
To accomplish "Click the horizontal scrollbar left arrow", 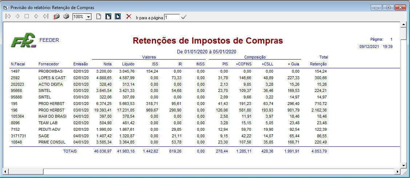I will [5, 171].
